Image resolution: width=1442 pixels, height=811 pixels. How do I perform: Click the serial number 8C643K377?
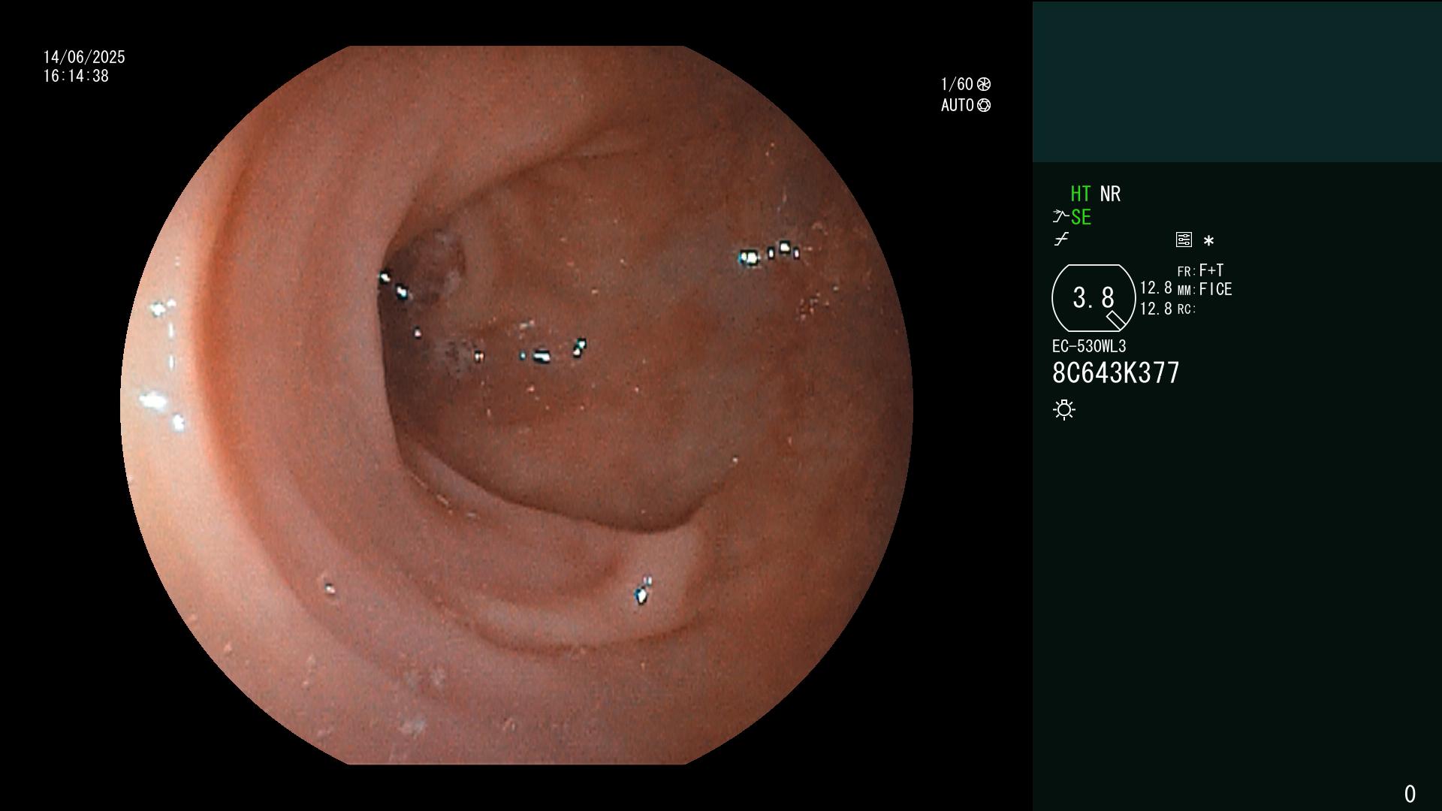click(x=1116, y=372)
